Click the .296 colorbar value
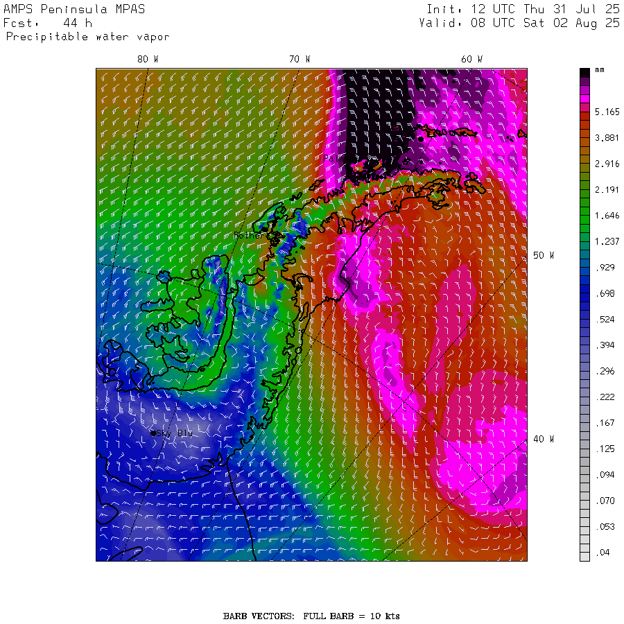 tap(605, 372)
